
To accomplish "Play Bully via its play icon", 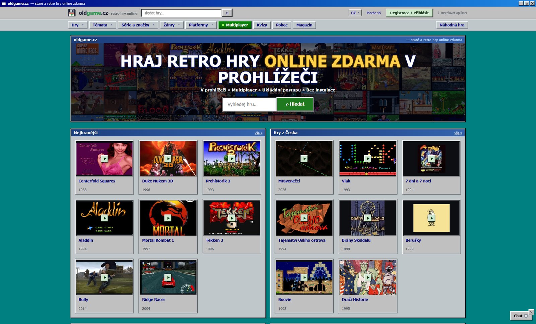I will tap(104, 277).
